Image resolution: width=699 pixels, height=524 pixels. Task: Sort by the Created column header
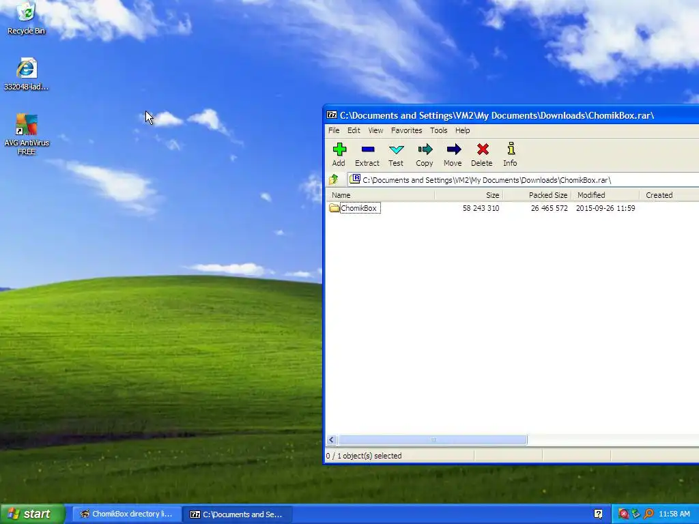pyautogui.click(x=669, y=195)
